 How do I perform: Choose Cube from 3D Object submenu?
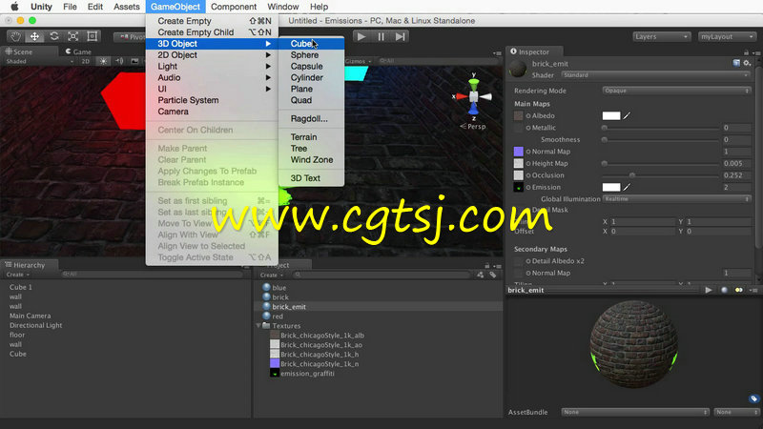312,44
